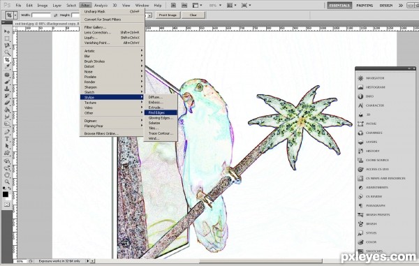This screenshot has height=266, width=419.
Task: Click the Clear button in the options bar
Action: pyautogui.click(x=193, y=15)
